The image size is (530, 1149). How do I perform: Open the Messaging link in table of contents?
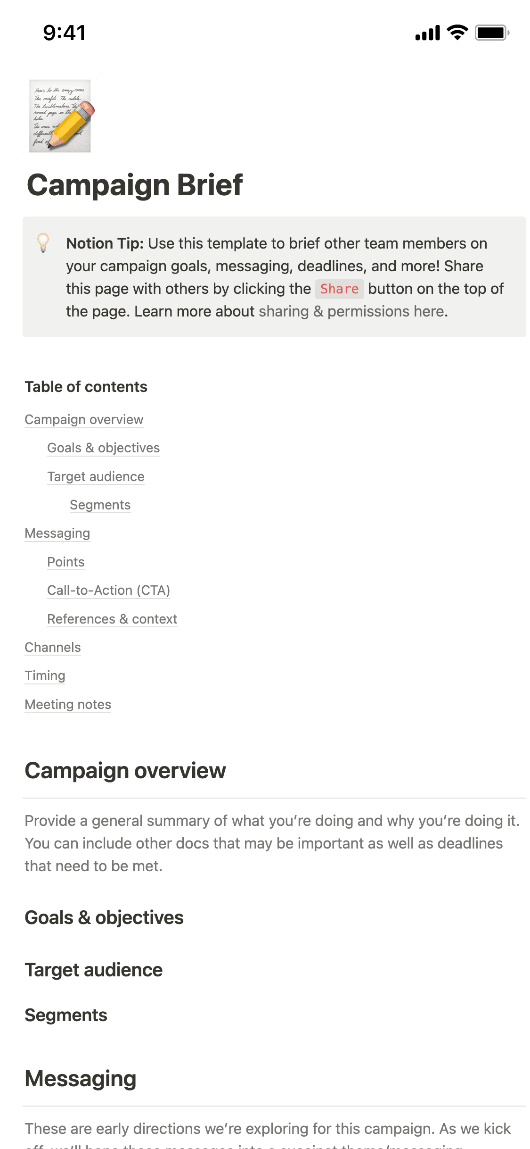(x=57, y=533)
